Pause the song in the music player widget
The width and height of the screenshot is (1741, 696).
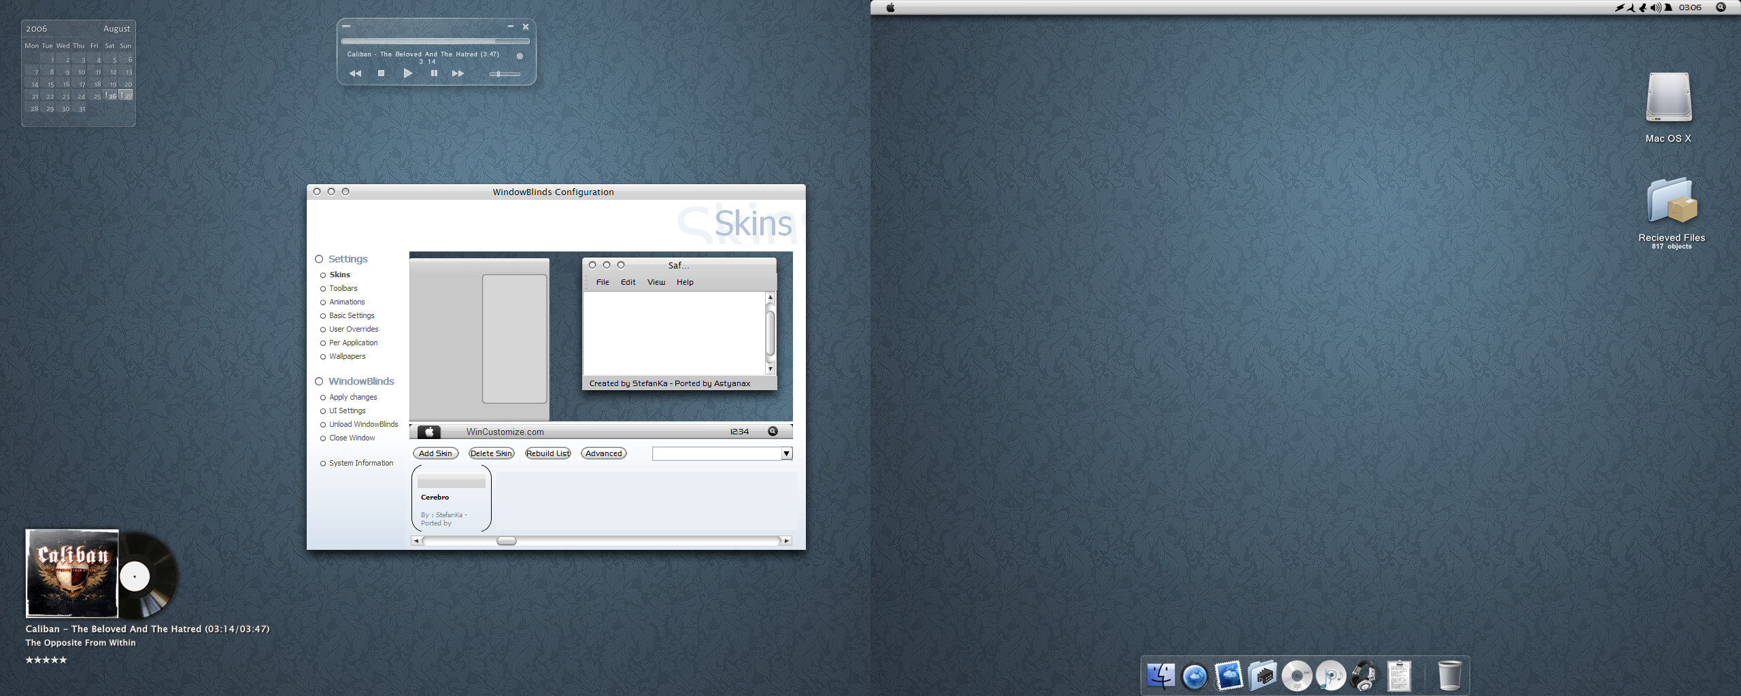click(x=434, y=73)
